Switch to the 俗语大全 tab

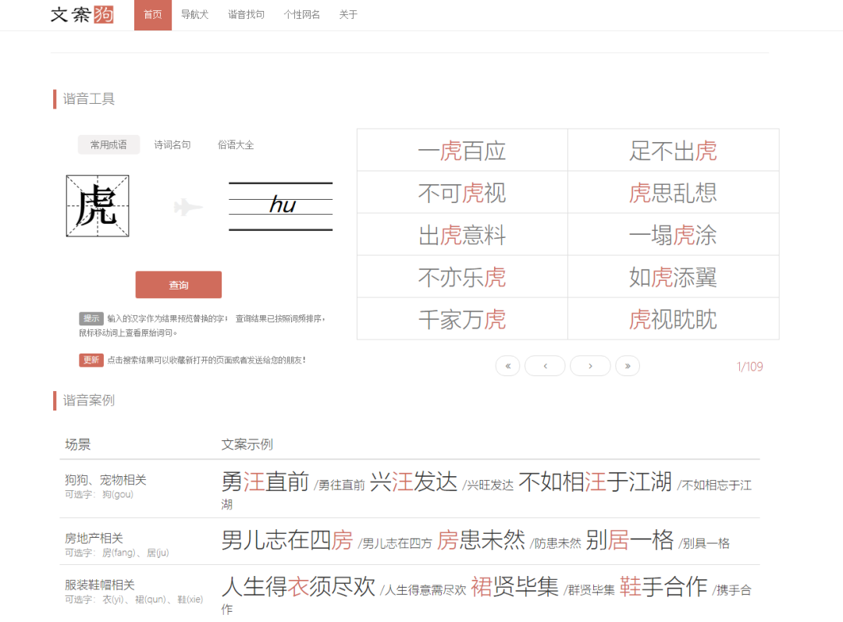click(x=236, y=144)
